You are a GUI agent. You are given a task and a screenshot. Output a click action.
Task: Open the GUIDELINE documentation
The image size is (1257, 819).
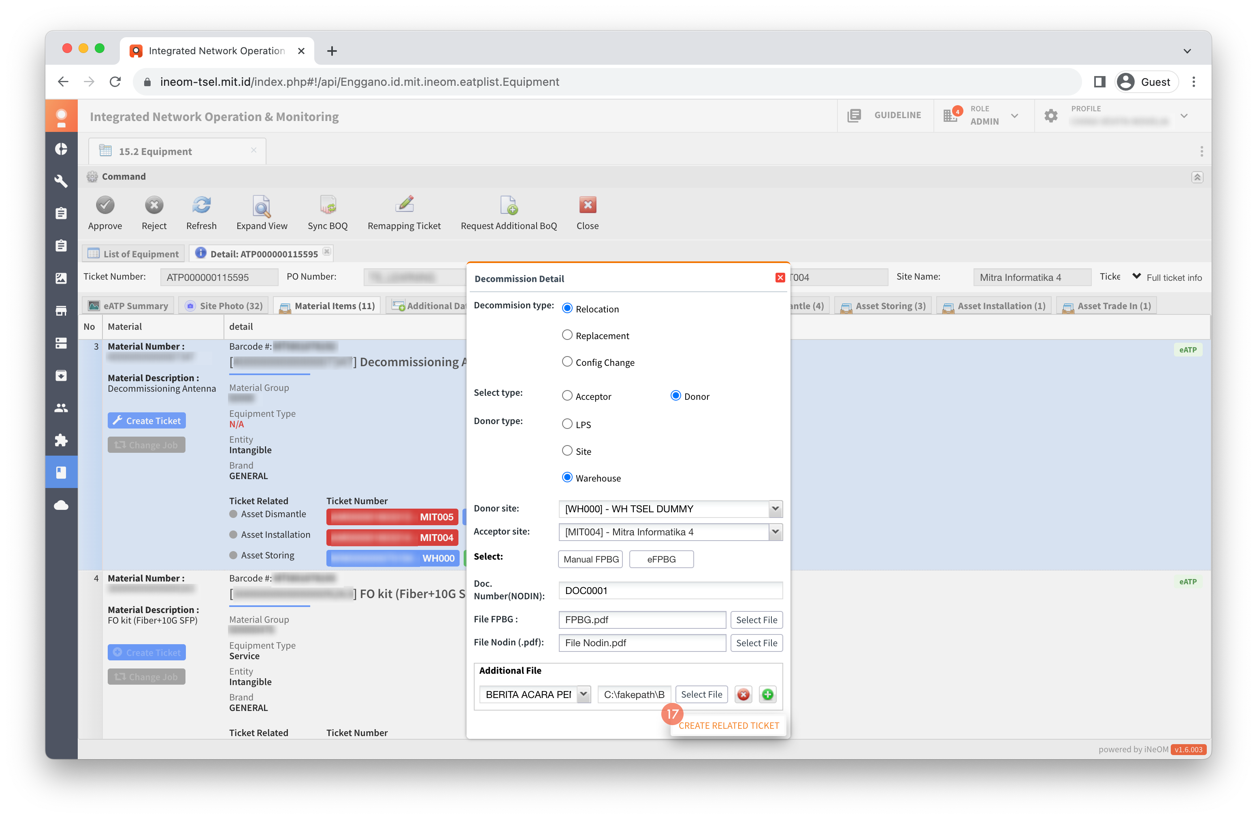point(885,115)
